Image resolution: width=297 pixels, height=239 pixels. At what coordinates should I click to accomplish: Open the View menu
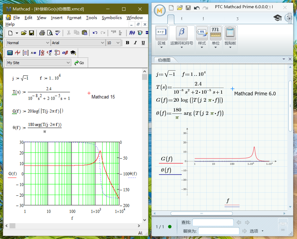point(41,18)
